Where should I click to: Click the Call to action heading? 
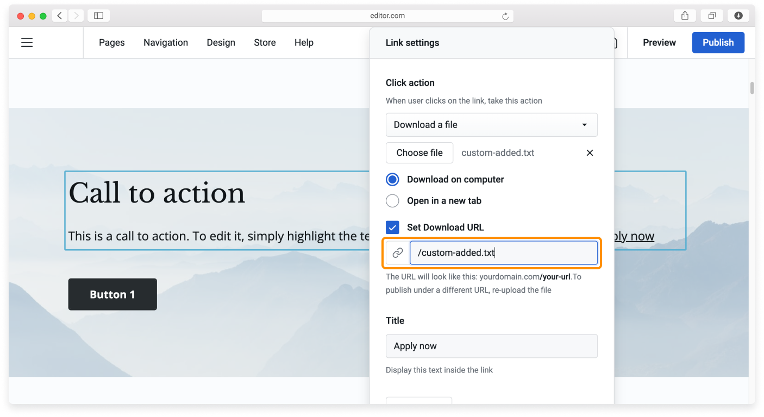tap(157, 193)
